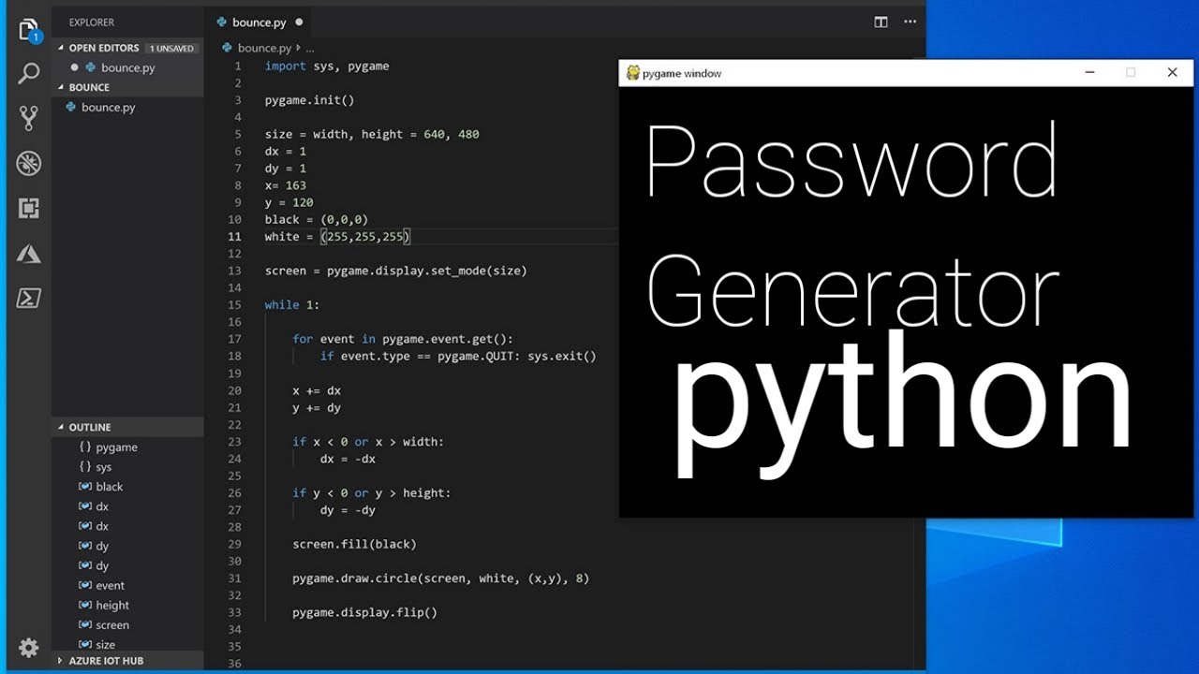This screenshot has height=674, width=1199.
Task: Click the 'black = (0,0,0)' line
Action: (x=317, y=219)
